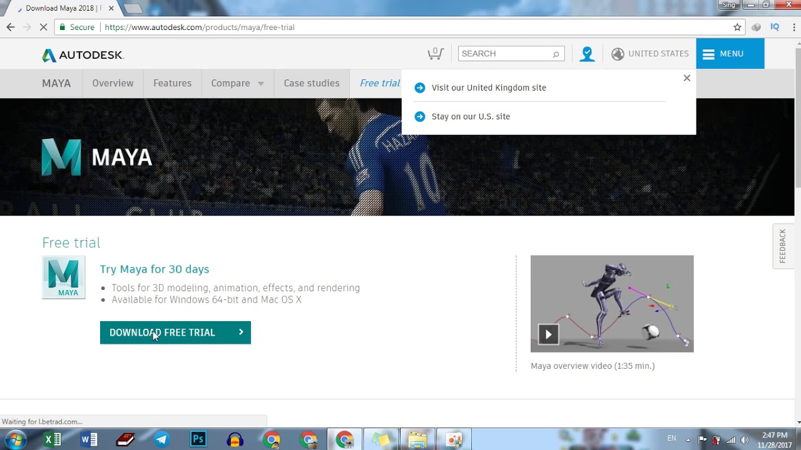
Task: Go back using the browser back arrow
Action: (x=11, y=27)
